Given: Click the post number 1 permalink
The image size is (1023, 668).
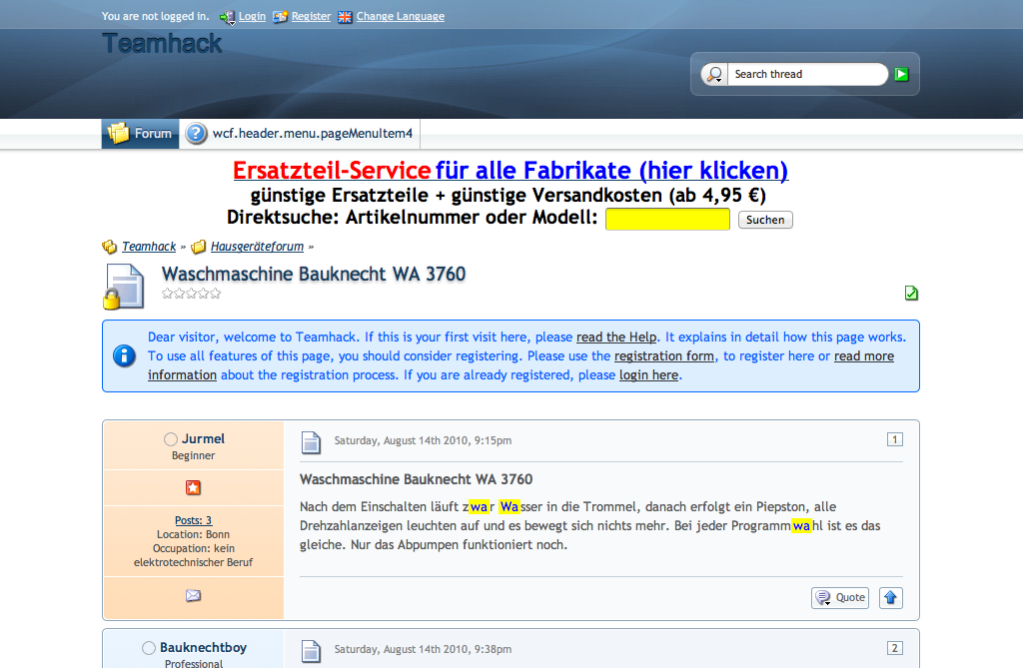Looking at the screenshot, I should point(895,439).
